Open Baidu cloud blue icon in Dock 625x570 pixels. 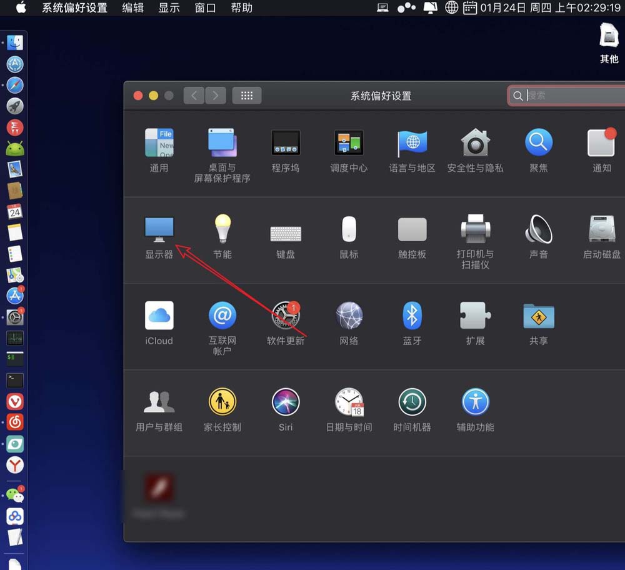[15, 517]
